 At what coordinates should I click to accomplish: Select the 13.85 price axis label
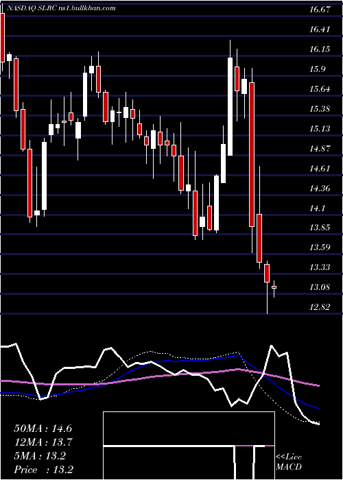pos(320,228)
